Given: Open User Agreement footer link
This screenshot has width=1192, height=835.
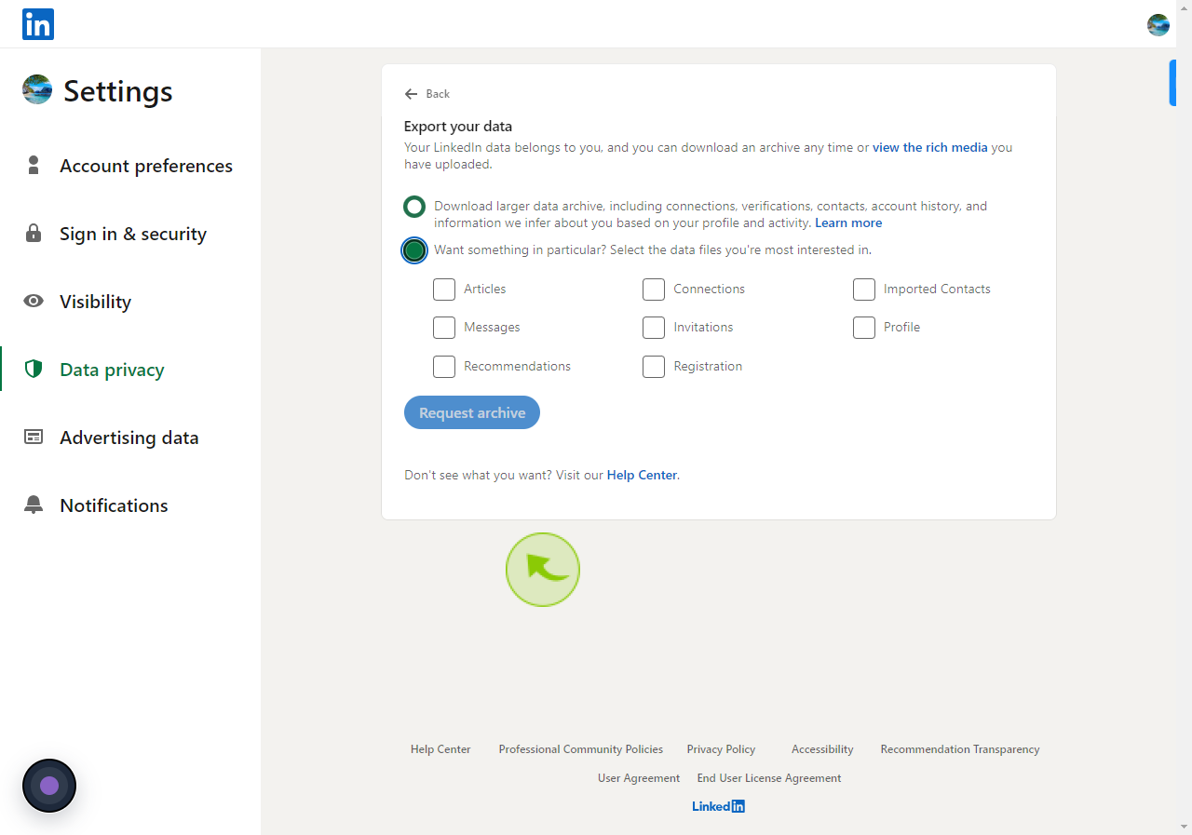Looking at the screenshot, I should pos(639,778).
